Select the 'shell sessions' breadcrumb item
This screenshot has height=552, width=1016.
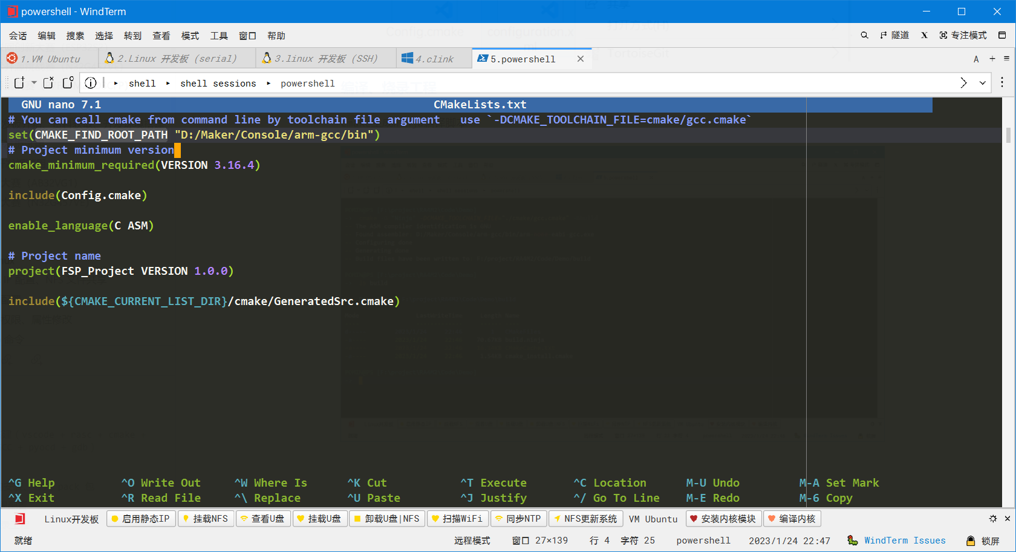tap(218, 84)
